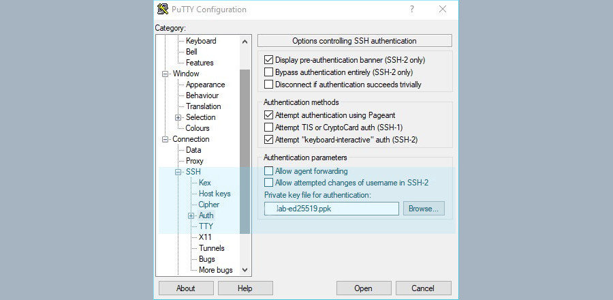Select the Window category
Screen dimensions: 613x300
click(x=186, y=74)
